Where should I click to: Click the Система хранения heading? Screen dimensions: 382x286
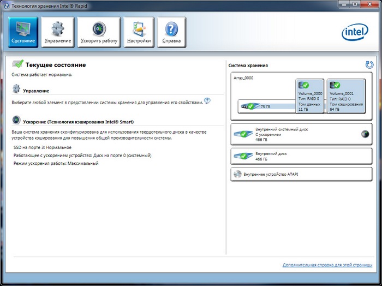[248, 65]
